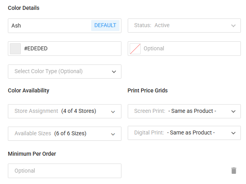The width and height of the screenshot is (246, 184).
Task: Expand Store Assignment (4 of 4 Stores)
Action: [59, 111]
